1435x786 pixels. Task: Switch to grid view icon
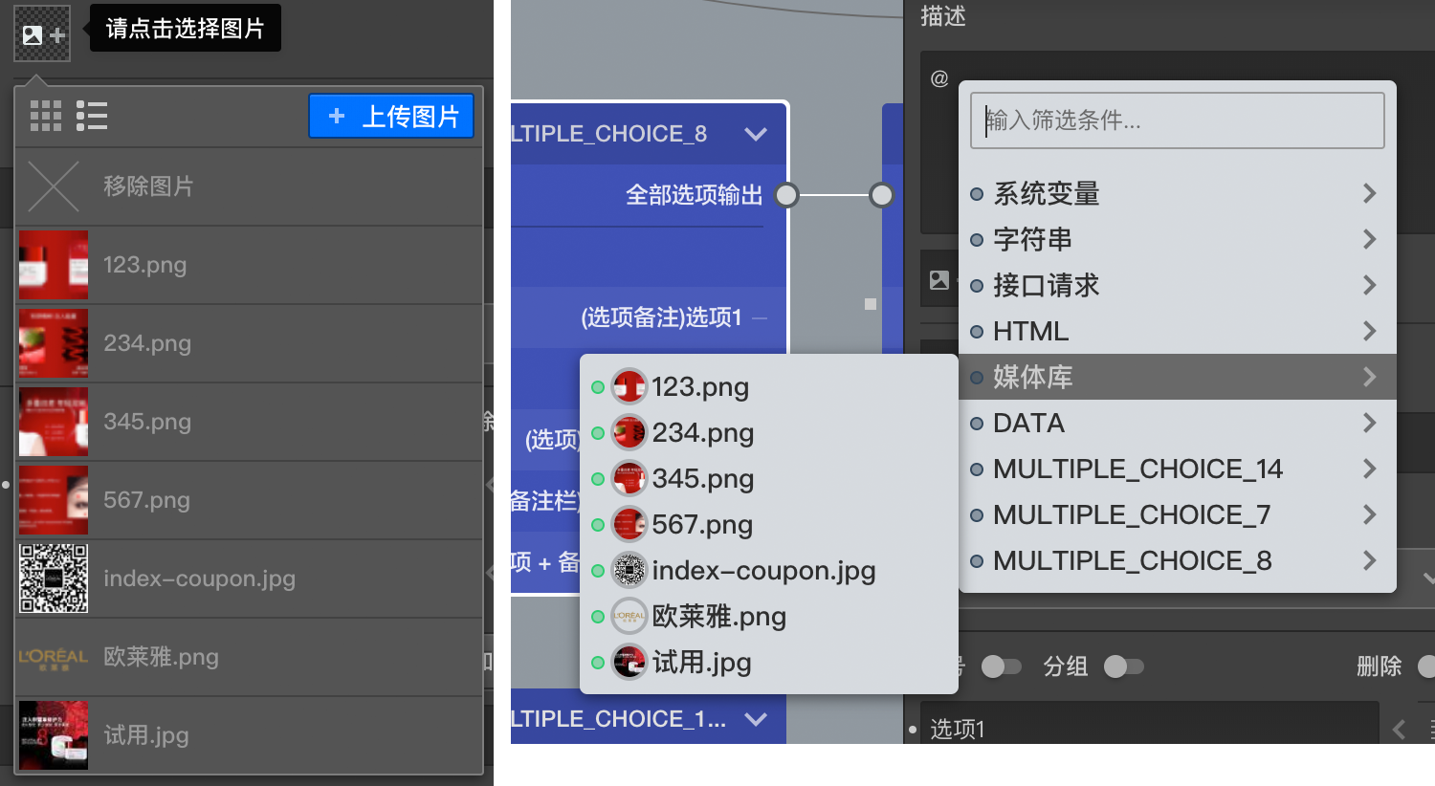(x=46, y=116)
